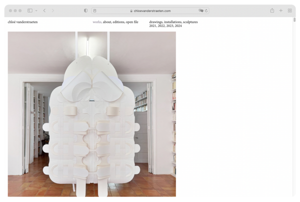Open the works section

click(97, 22)
